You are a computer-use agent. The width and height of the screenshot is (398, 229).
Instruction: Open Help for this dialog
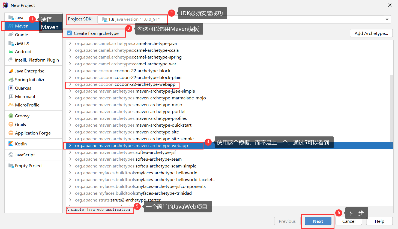pos(379,221)
